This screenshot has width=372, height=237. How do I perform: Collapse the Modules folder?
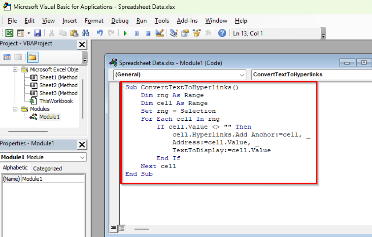(15, 109)
